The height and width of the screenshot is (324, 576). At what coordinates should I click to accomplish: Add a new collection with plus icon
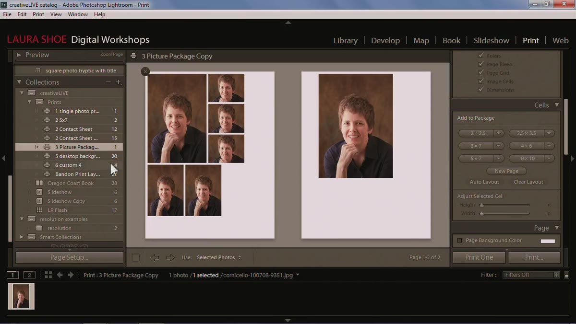(x=119, y=82)
